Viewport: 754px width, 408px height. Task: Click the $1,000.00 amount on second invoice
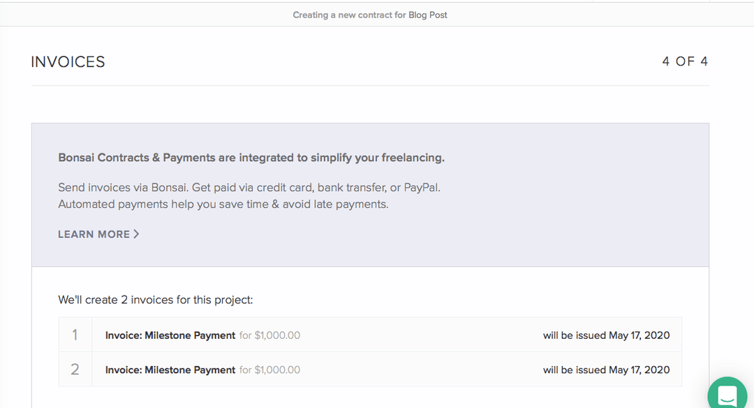click(x=277, y=370)
